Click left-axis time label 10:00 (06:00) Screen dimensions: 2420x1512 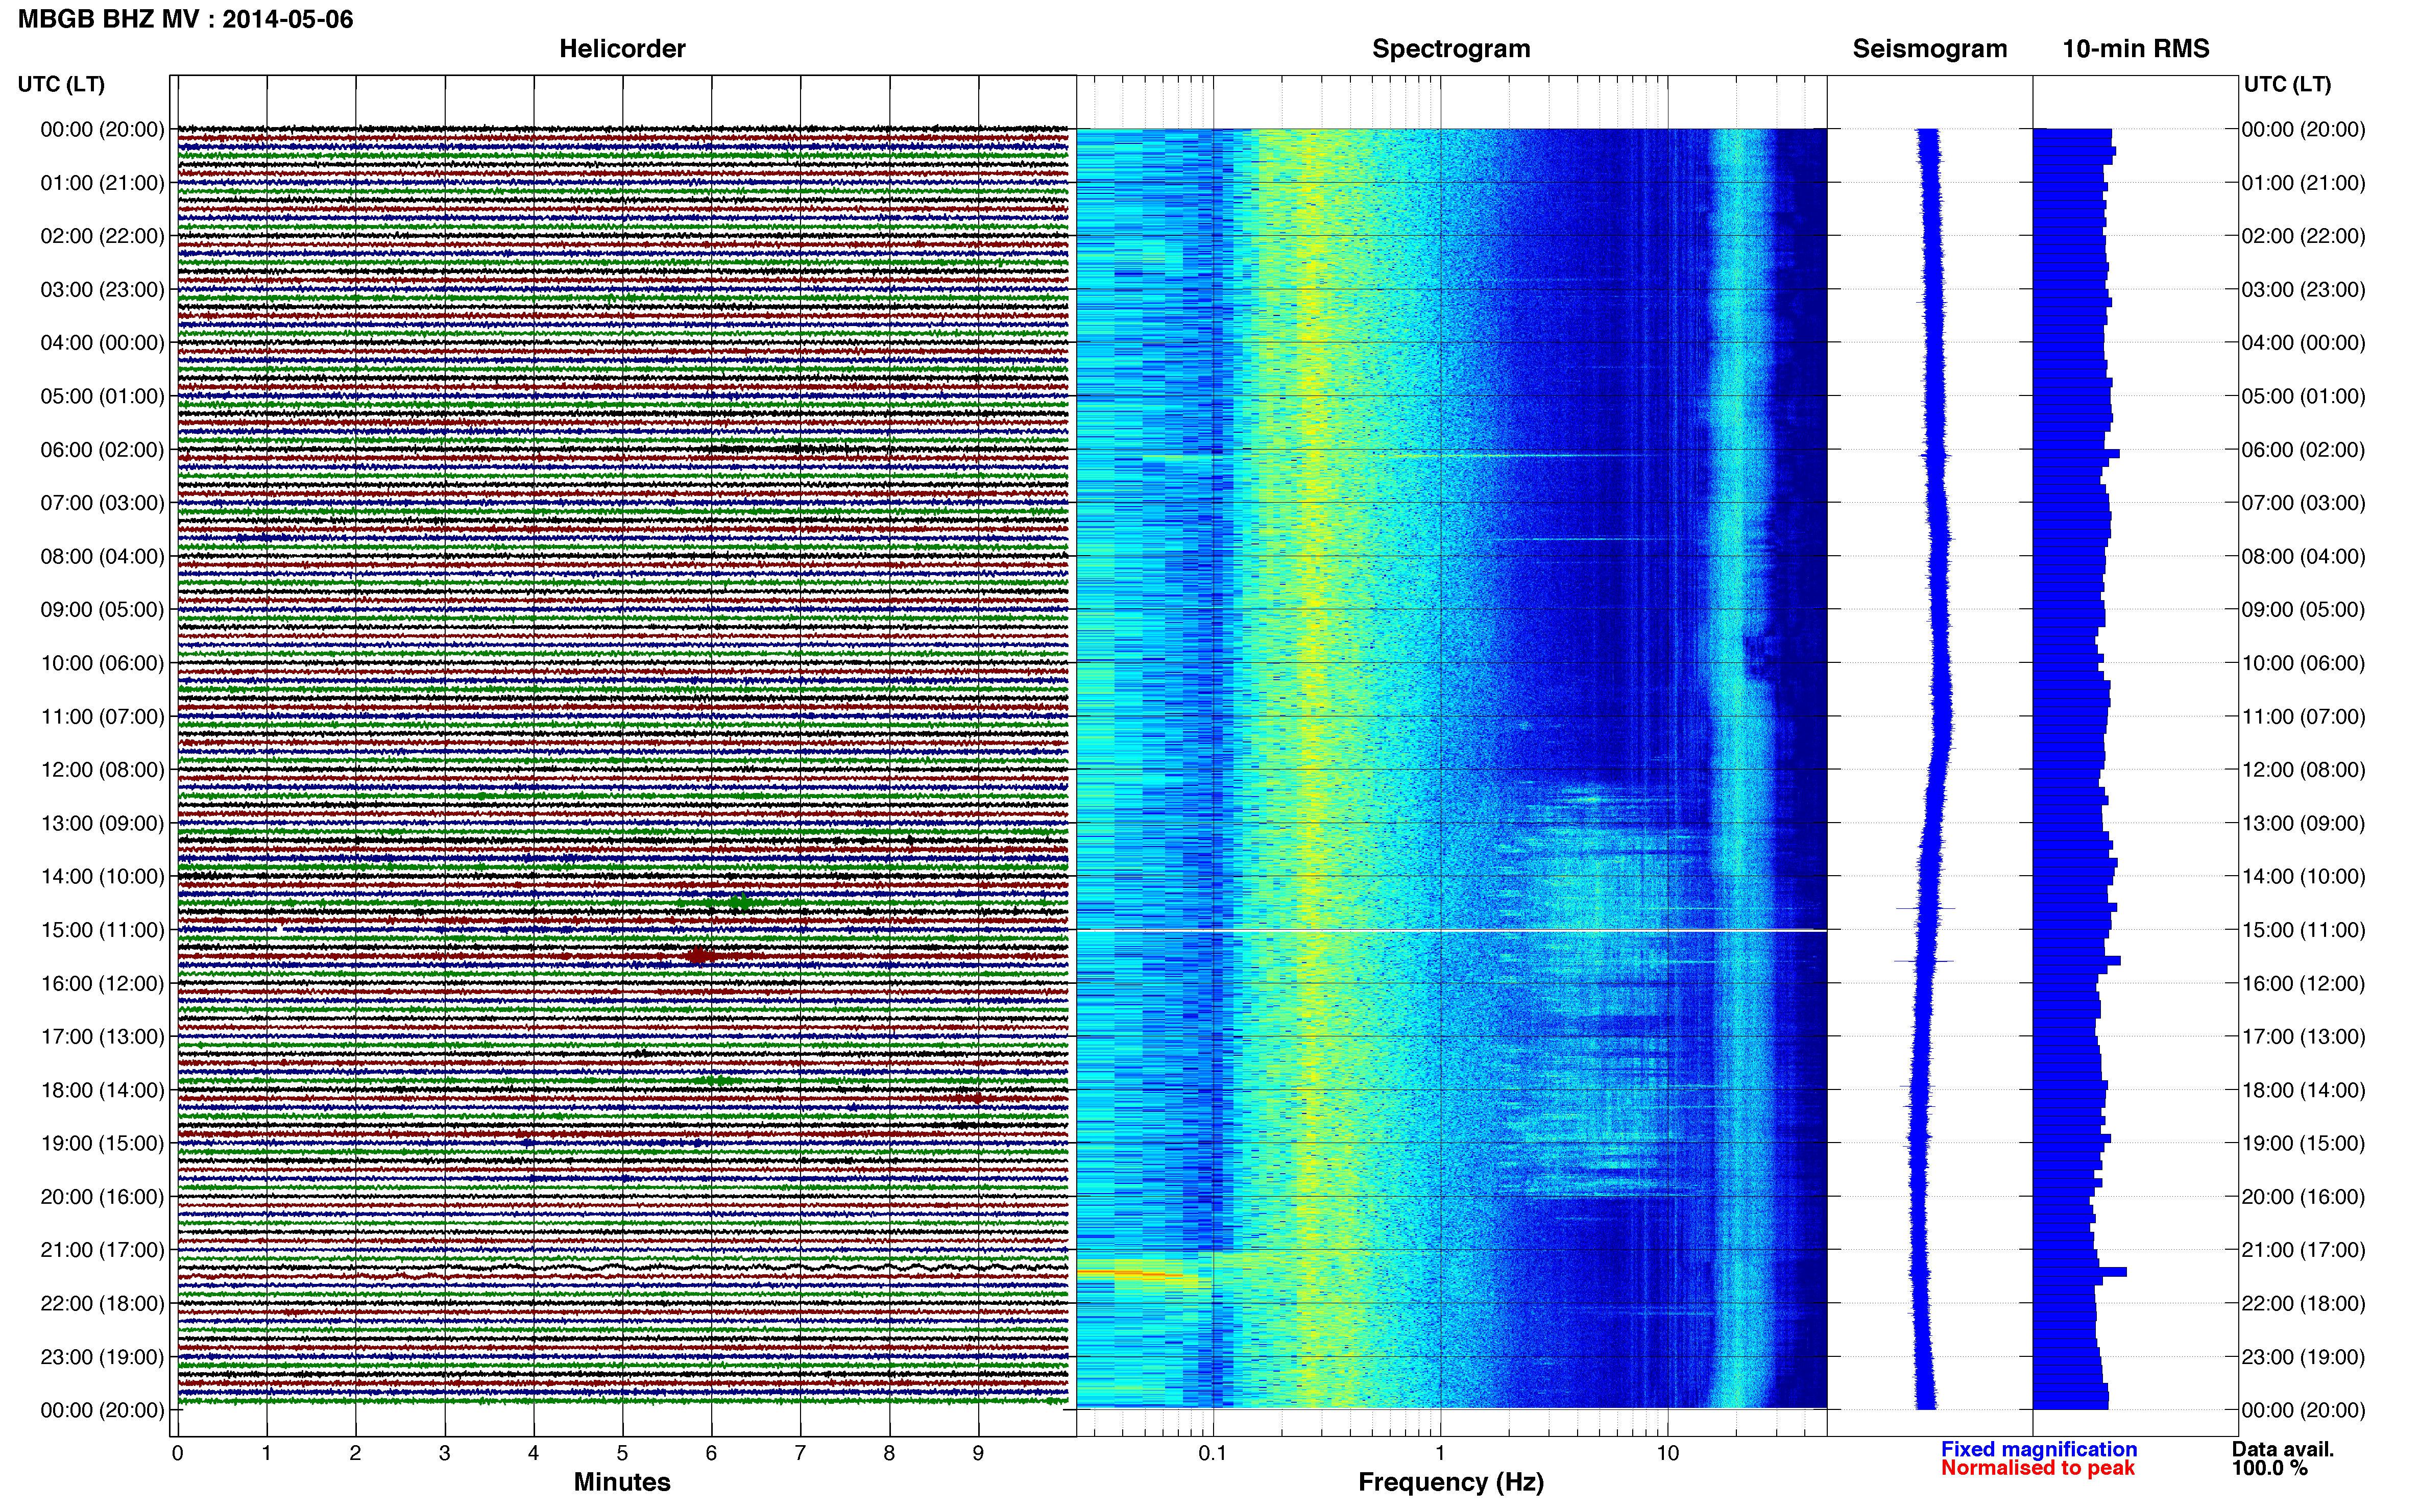point(102,663)
